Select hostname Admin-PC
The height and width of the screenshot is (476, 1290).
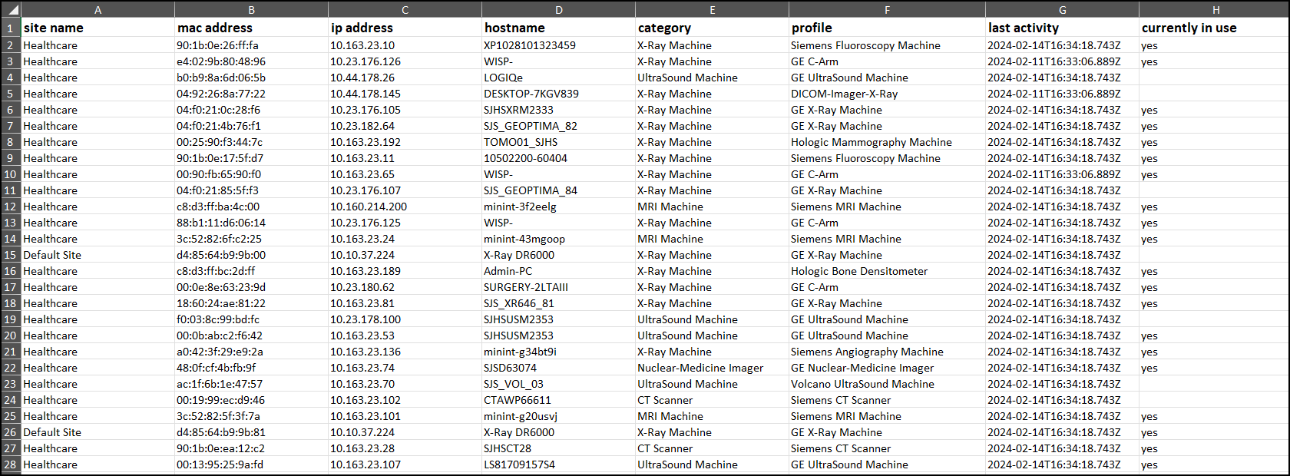pyautogui.click(x=559, y=271)
